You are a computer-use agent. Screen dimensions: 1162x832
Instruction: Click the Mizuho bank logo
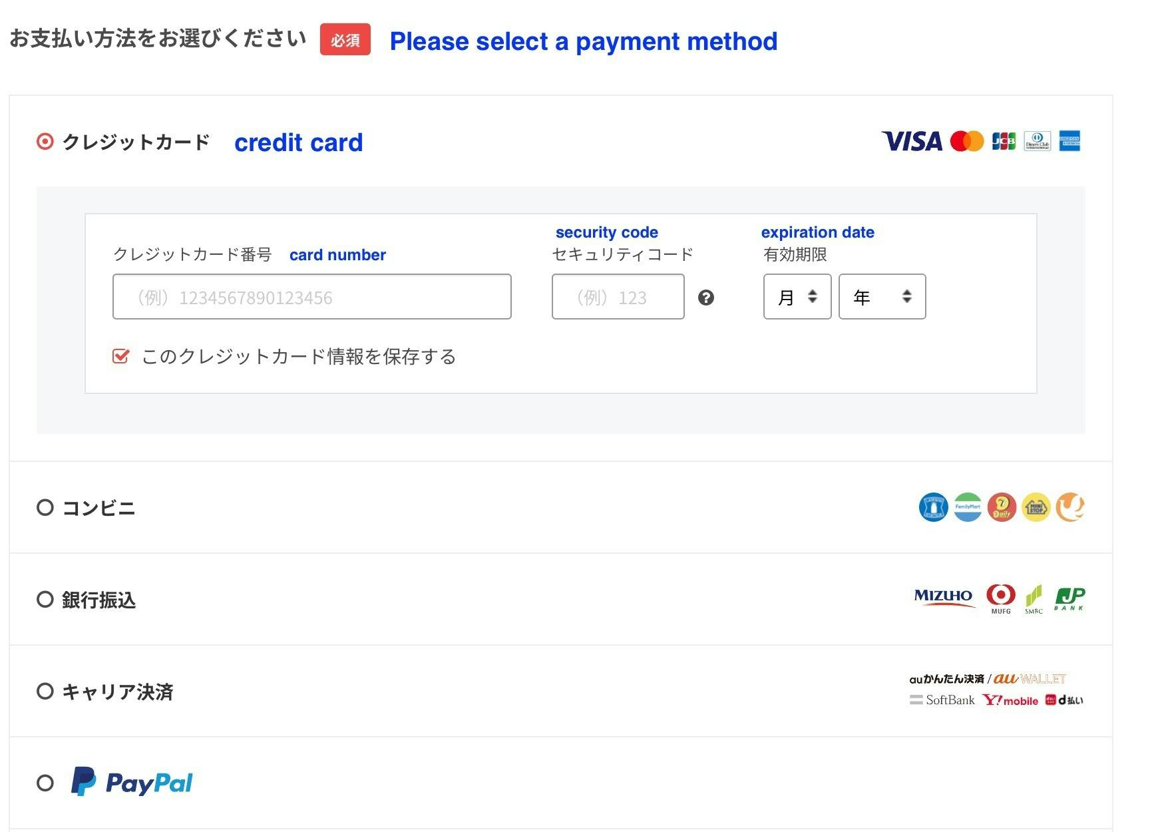click(x=943, y=597)
